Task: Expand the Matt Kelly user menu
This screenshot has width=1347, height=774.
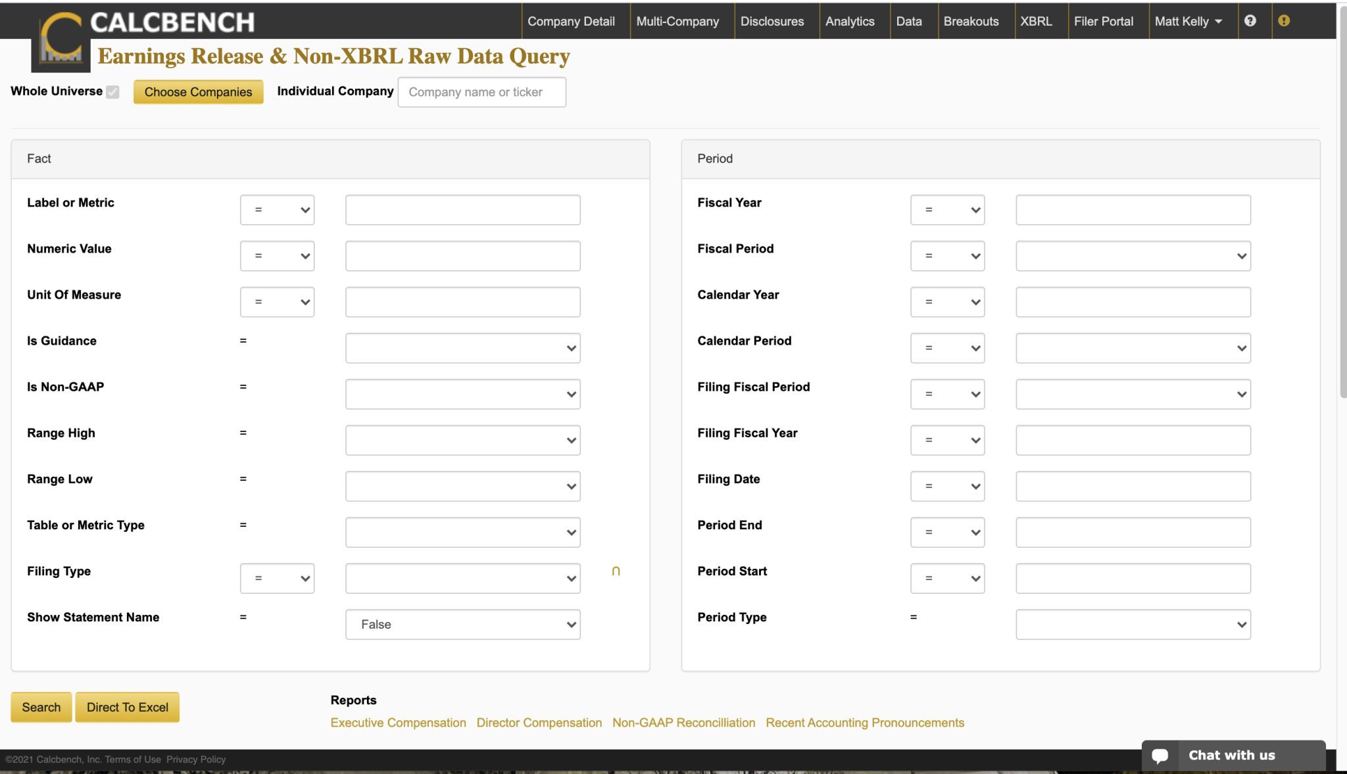Action: pyautogui.click(x=1188, y=21)
